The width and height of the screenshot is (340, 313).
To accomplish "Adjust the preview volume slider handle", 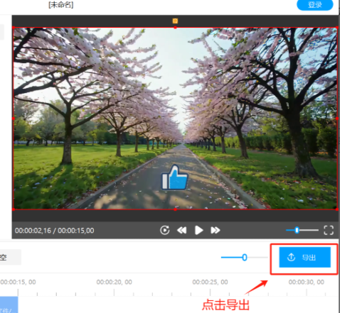I will 297,230.
